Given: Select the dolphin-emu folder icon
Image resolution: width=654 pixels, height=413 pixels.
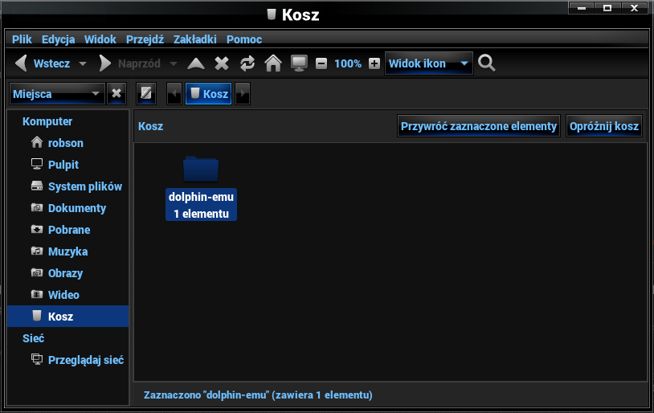Looking at the screenshot, I should coord(201,170).
